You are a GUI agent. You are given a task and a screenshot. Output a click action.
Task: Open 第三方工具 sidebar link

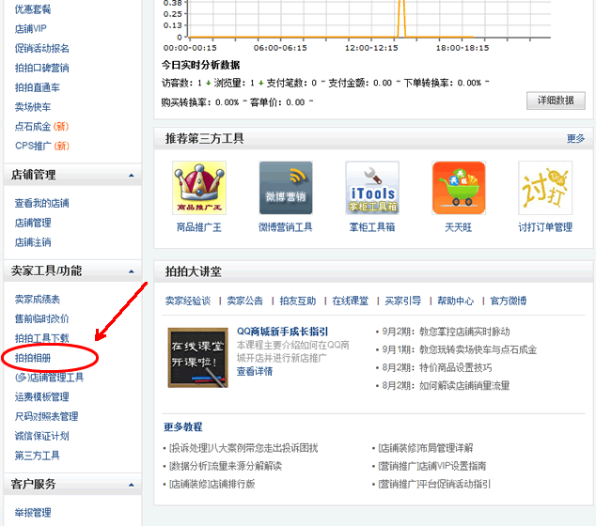click(38, 456)
